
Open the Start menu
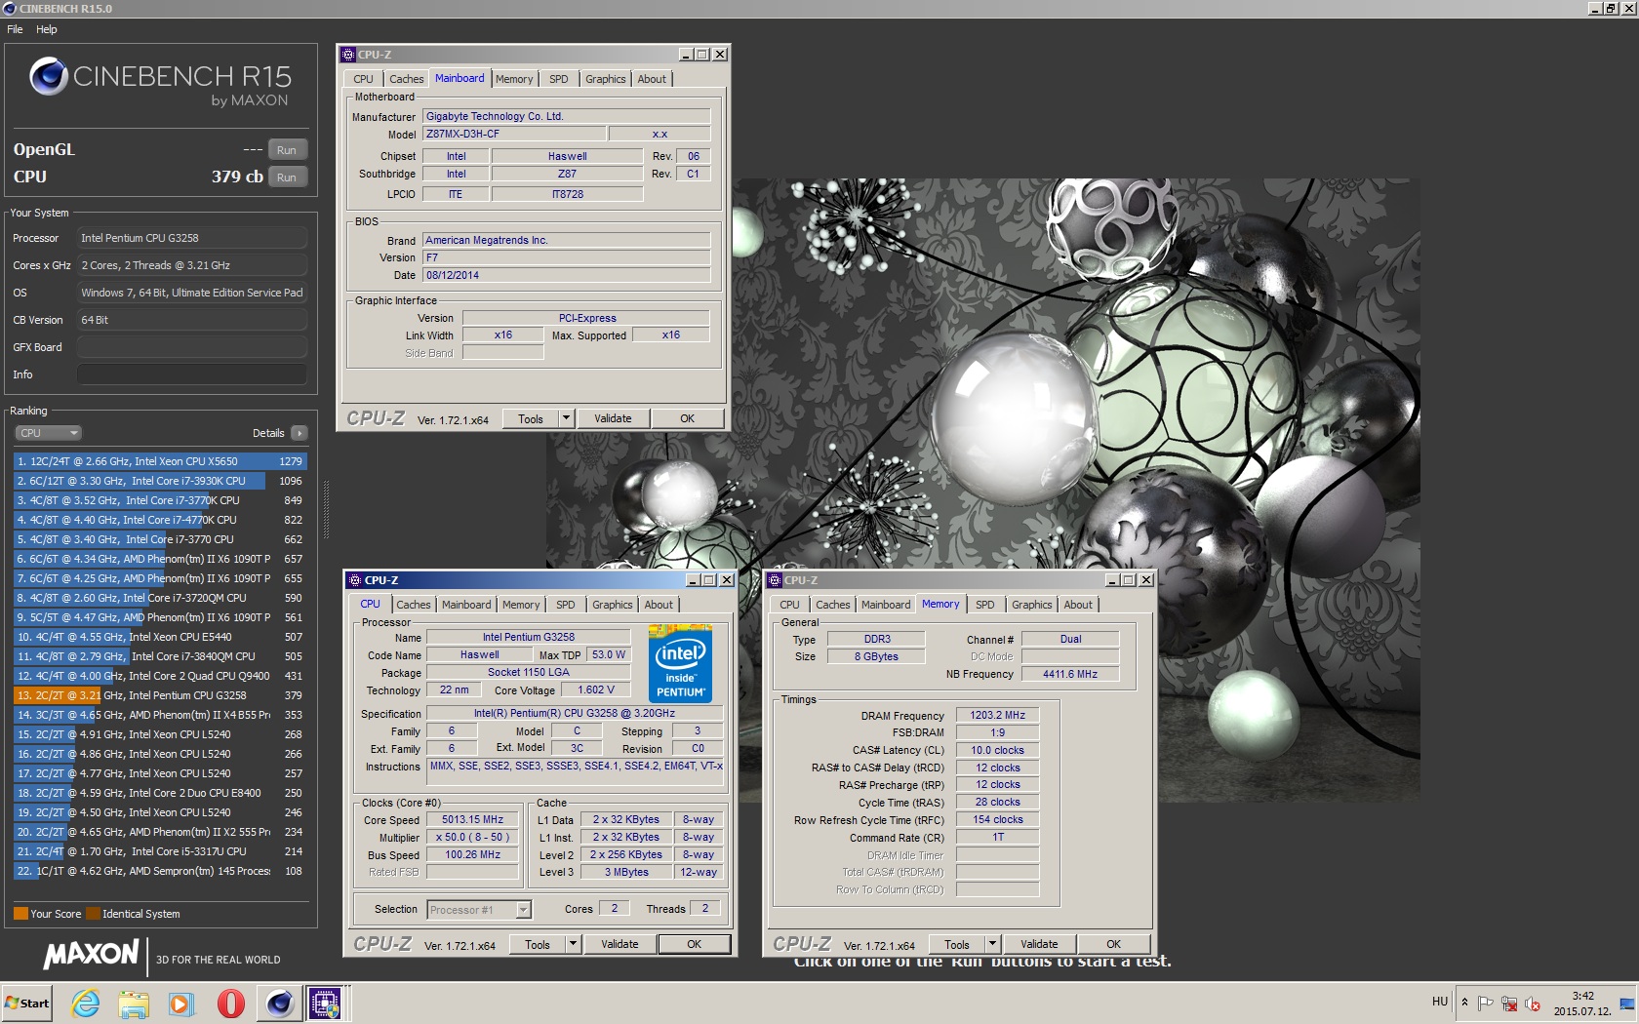pos(27,1003)
